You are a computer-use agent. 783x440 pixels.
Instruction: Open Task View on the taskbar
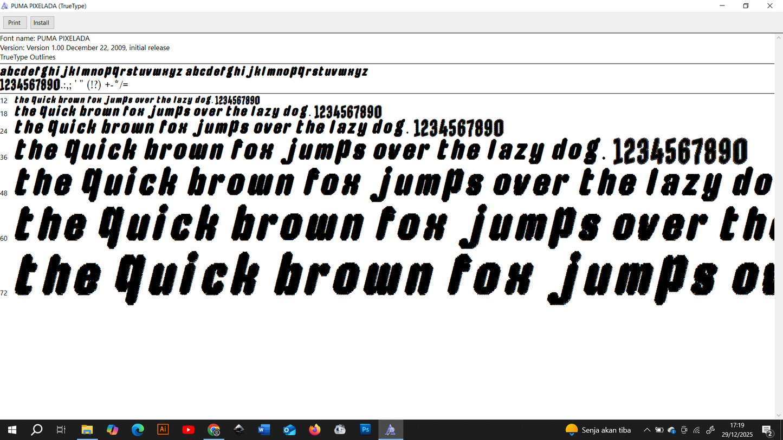point(61,430)
